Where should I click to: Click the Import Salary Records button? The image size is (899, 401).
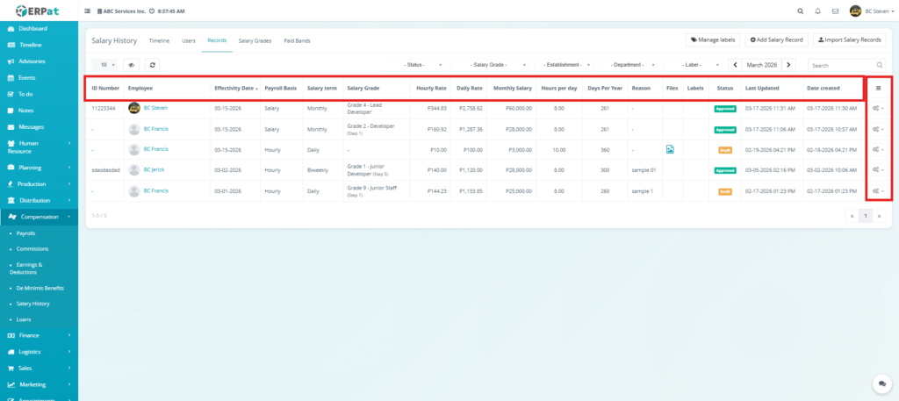coord(850,40)
